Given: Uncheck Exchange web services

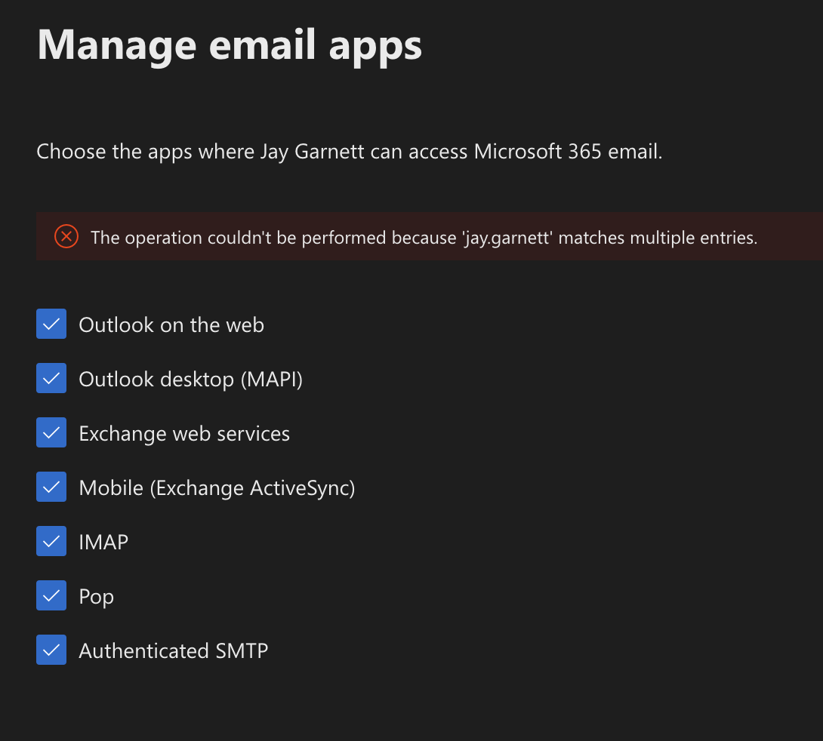Looking at the screenshot, I should pyautogui.click(x=51, y=432).
